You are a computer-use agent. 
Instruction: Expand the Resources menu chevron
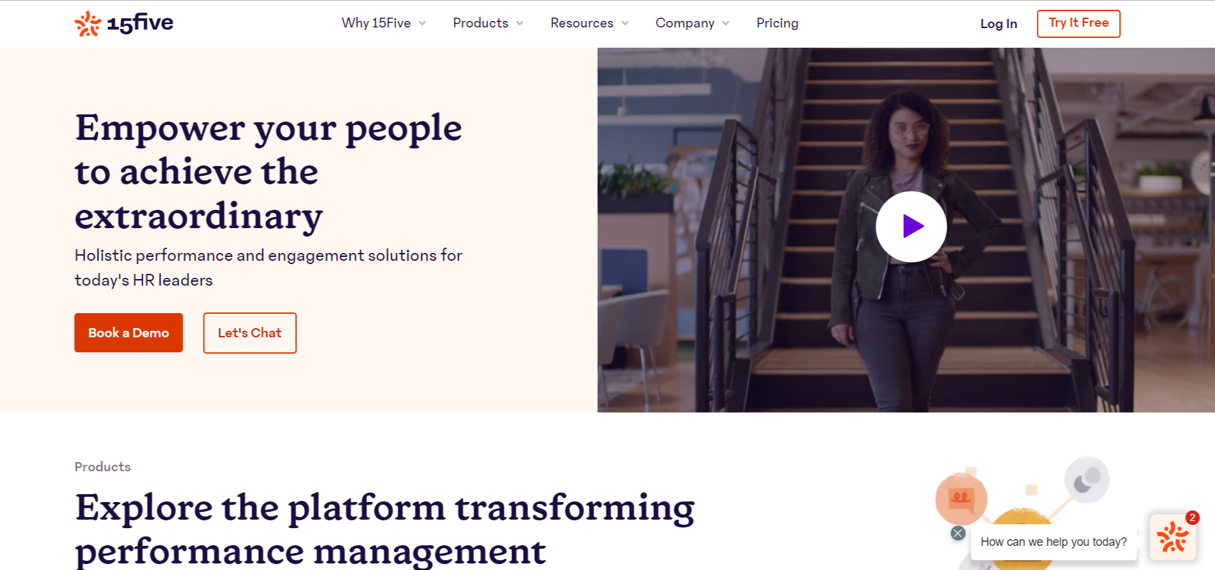(x=626, y=24)
